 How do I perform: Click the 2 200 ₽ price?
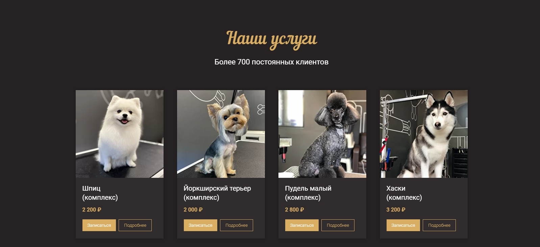[92, 210]
